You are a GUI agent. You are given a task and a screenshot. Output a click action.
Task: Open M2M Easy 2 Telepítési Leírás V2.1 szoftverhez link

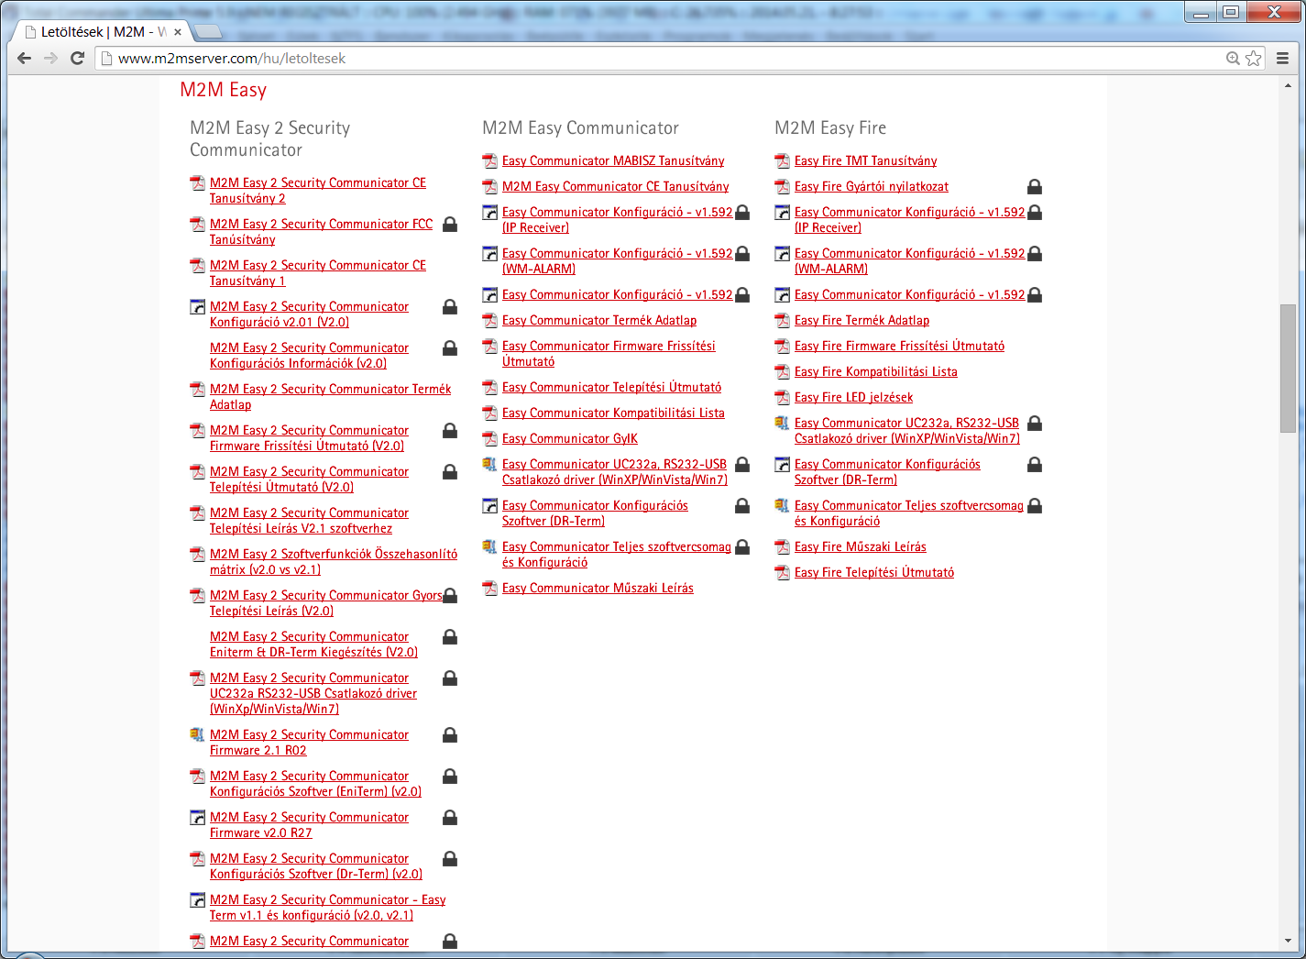click(309, 521)
